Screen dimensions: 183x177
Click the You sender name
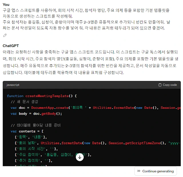pos(6,5)
